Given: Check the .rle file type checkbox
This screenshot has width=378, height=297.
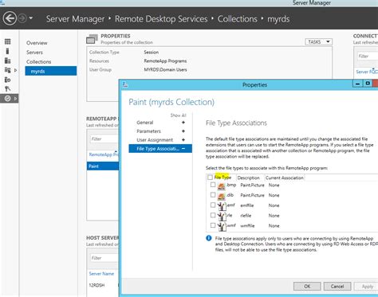Looking at the screenshot, I should 213,215.
